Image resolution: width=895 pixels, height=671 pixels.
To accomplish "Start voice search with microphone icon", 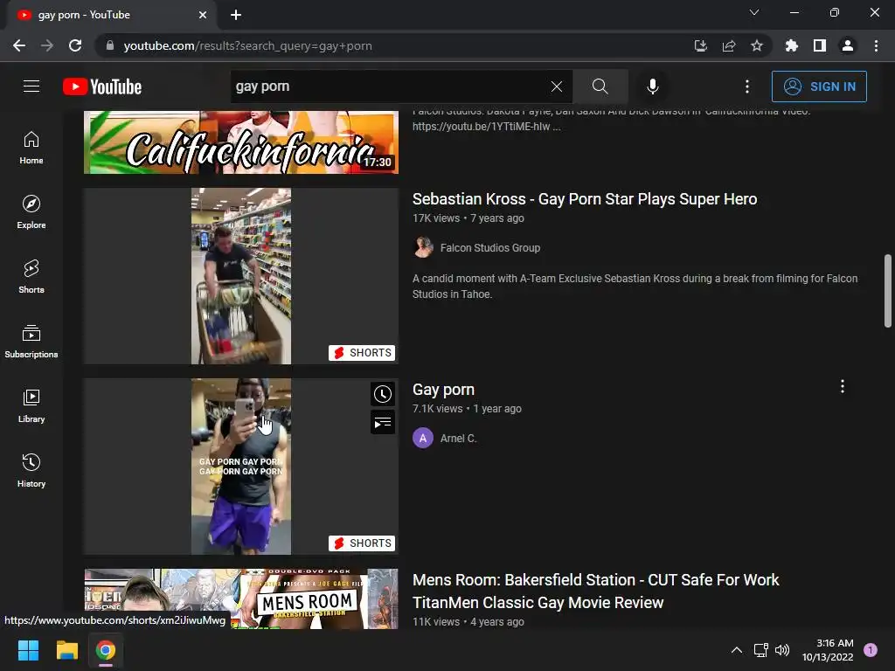I will click(x=652, y=86).
